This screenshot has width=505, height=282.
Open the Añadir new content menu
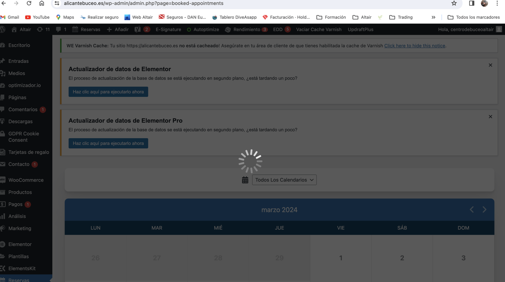click(118, 29)
